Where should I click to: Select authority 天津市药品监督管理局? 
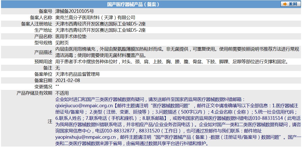click(77, 74)
